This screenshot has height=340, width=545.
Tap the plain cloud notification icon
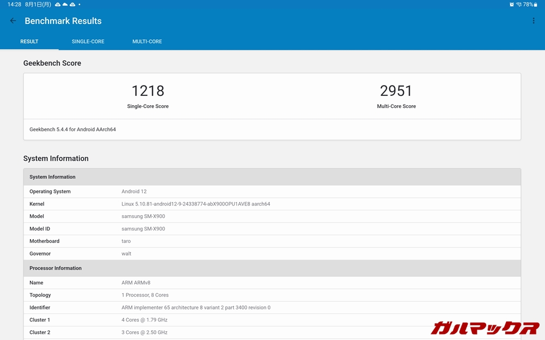65,4
